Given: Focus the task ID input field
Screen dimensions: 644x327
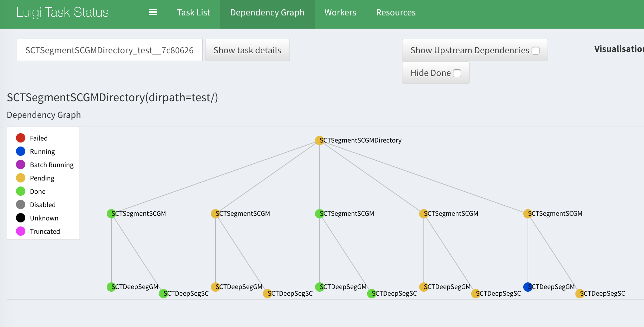Looking at the screenshot, I should click(x=110, y=50).
